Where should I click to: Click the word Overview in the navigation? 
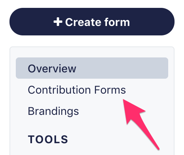[52, 68]
